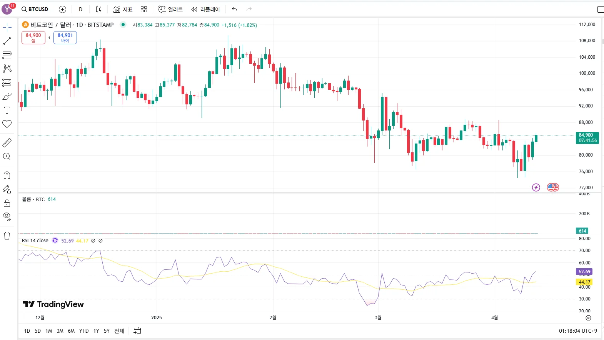Open the 지표 indicators menu
The height and width of the screenshot is (340, 604).
click(x=123, y=9)
